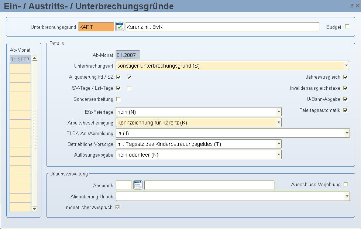Close the Unterbrechungsgründe window

pyautogui.click(x=357, y=6)
